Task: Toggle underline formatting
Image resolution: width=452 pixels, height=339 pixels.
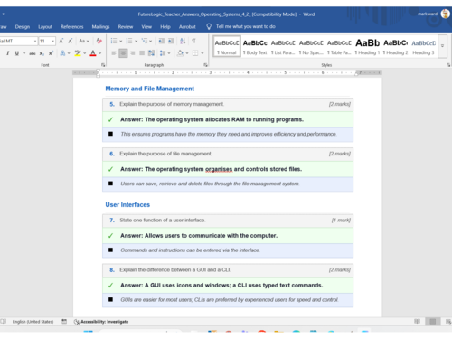Action: tap(17, 53)
